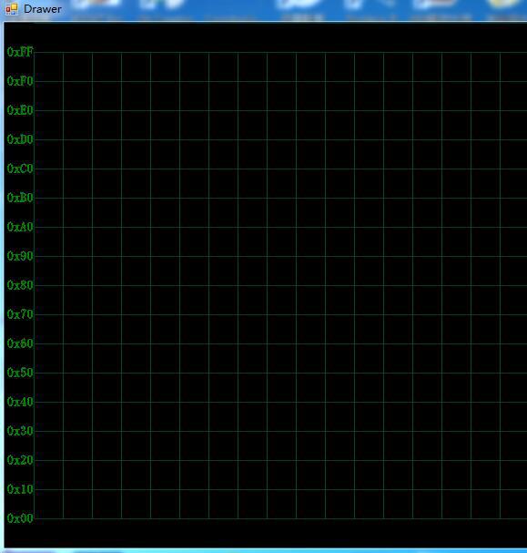Select the 0x50 axis label
This screenshot has height=553, width=527.
tap(20, 373)
